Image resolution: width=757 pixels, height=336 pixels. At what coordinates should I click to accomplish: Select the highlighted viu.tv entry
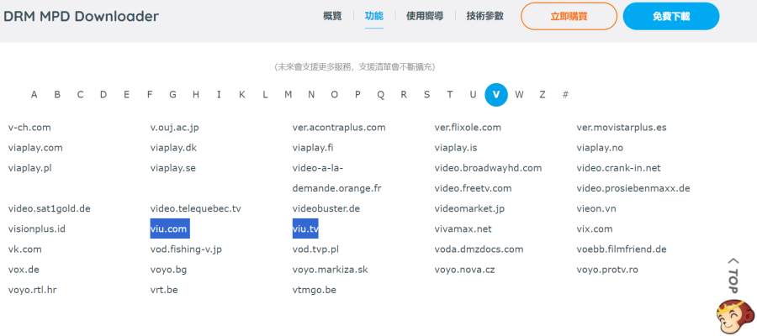(305, 229)
